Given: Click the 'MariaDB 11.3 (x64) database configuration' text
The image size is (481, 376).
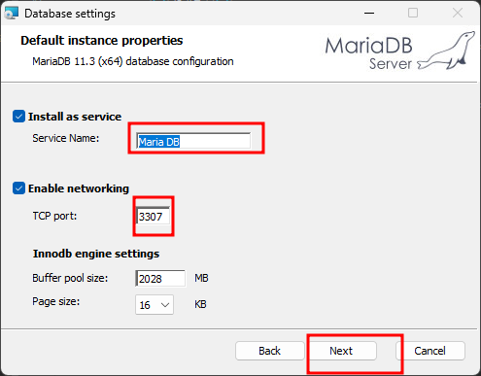Looking at the screenshot, I should [133, 61].
